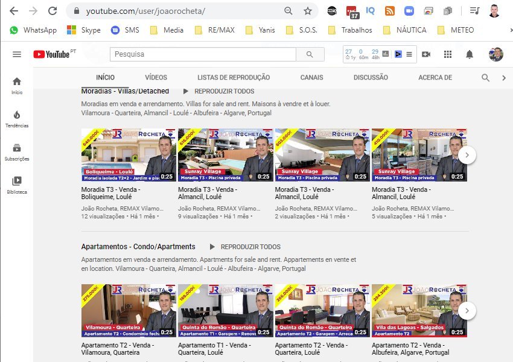Go back with the browser back arrow
This screenshot has height=362, width=513.
[x=14, y=11]
